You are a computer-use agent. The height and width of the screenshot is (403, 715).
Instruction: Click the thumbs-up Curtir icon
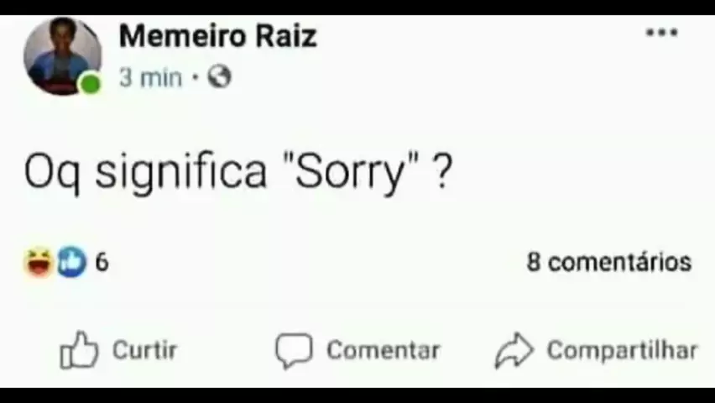79,350
